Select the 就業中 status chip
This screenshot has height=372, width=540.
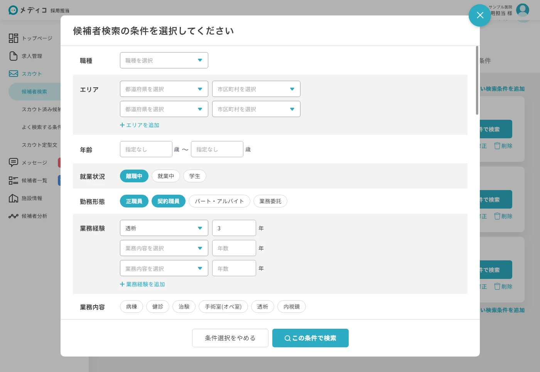pos(166,176)
